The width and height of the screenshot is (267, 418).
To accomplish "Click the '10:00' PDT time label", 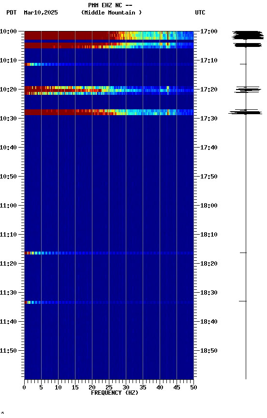I will pyautogui.click(x=8, y=31).
